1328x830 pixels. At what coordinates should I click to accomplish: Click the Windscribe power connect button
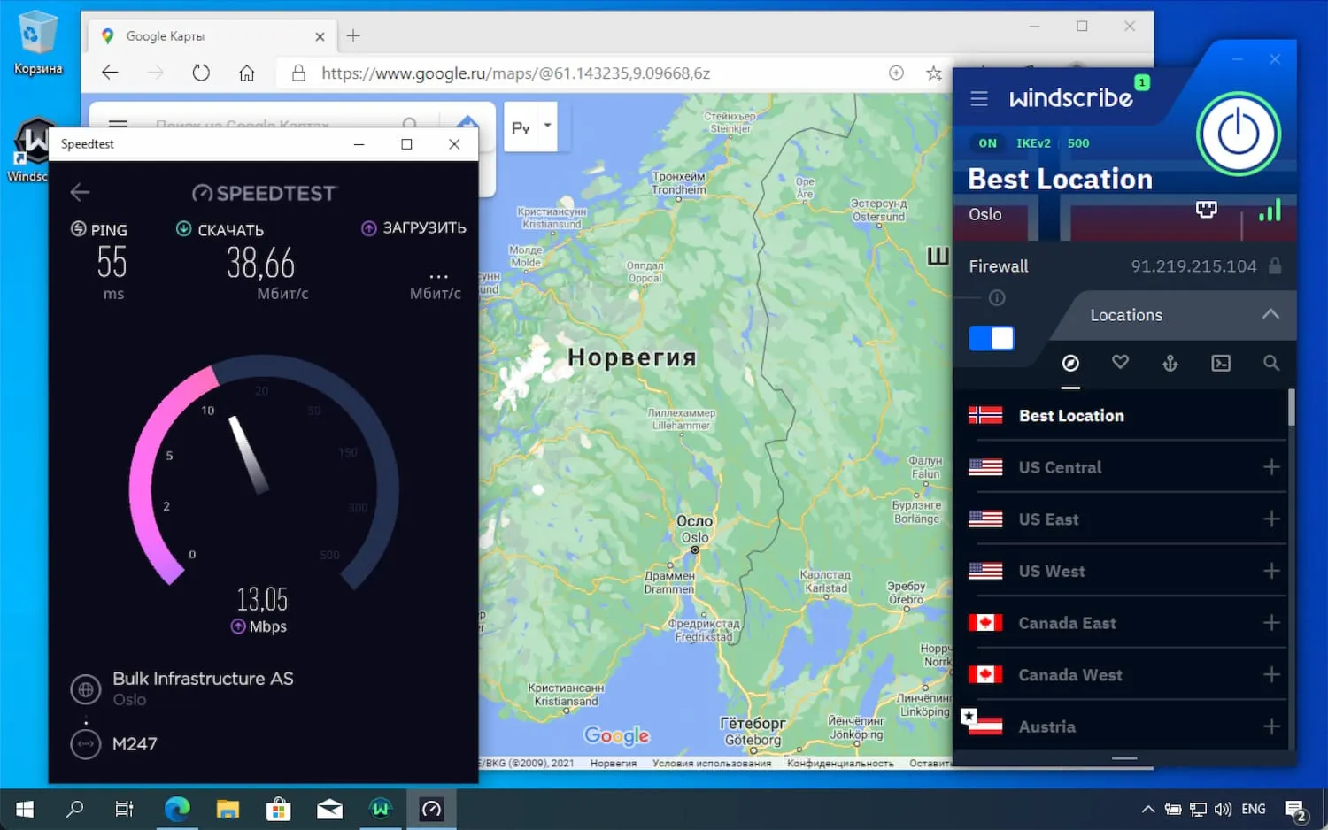pyautogui.click(x=1238, y=134)
